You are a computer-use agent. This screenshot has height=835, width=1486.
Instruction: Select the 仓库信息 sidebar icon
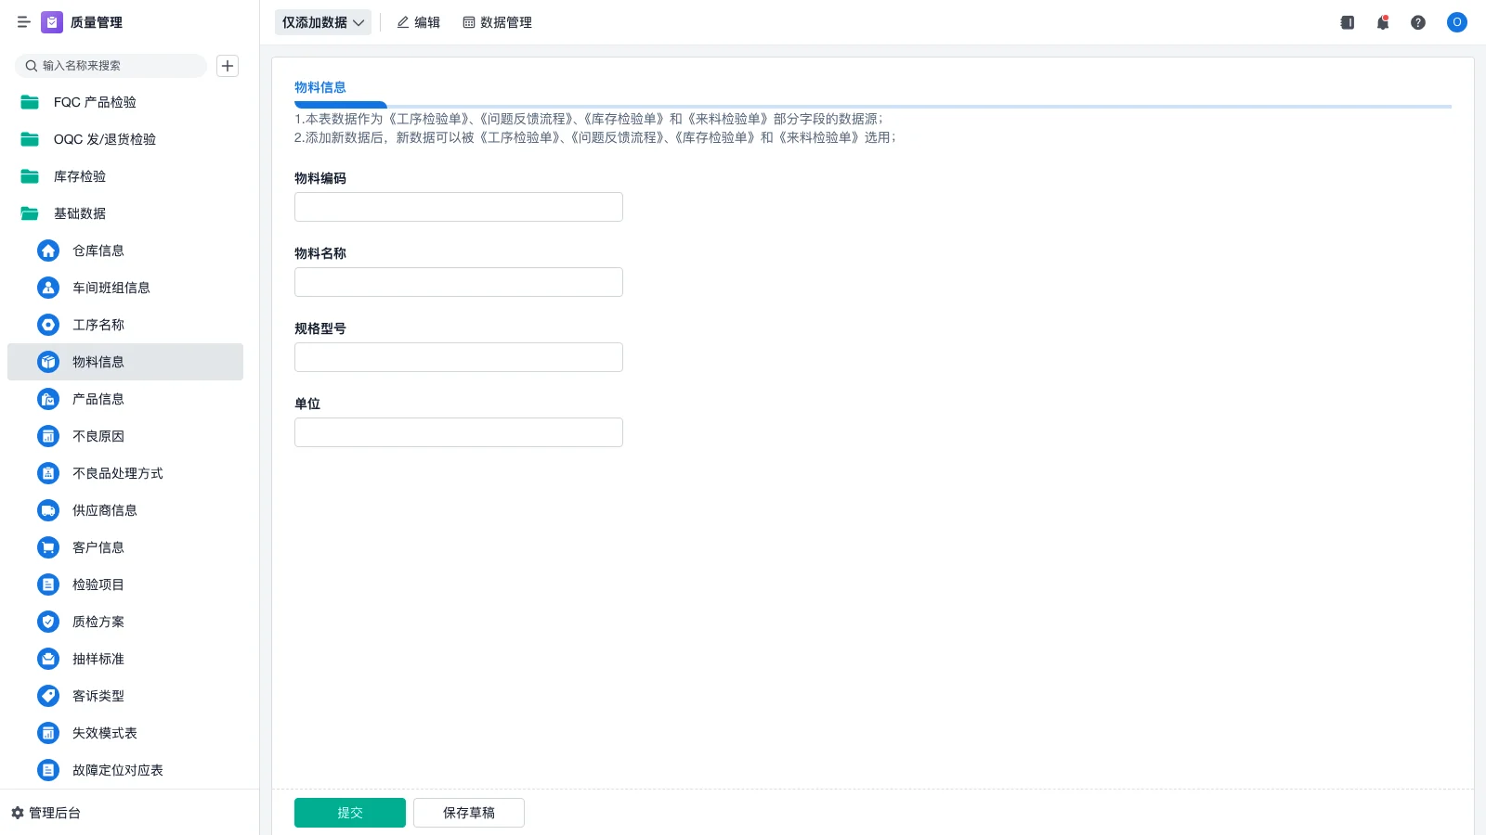[x=47, y=250]
